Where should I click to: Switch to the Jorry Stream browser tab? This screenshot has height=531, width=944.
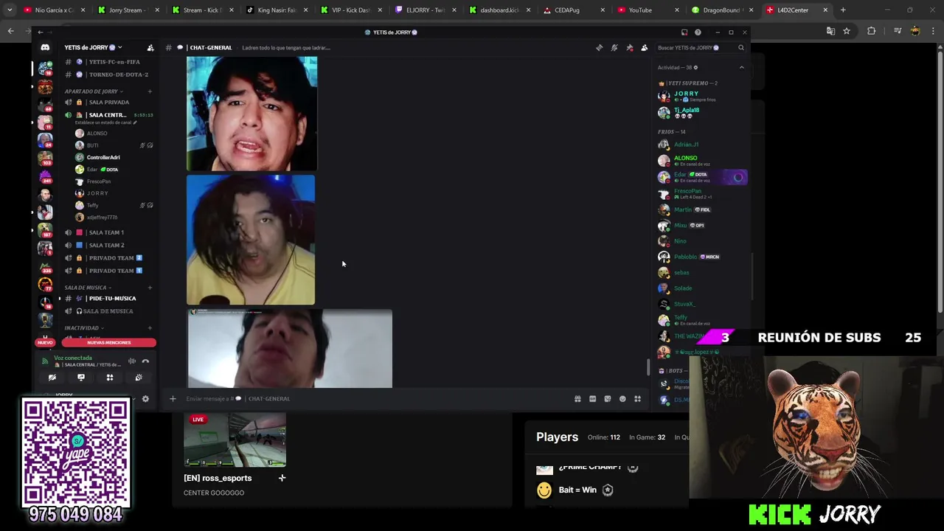click(x=125, y=10)
